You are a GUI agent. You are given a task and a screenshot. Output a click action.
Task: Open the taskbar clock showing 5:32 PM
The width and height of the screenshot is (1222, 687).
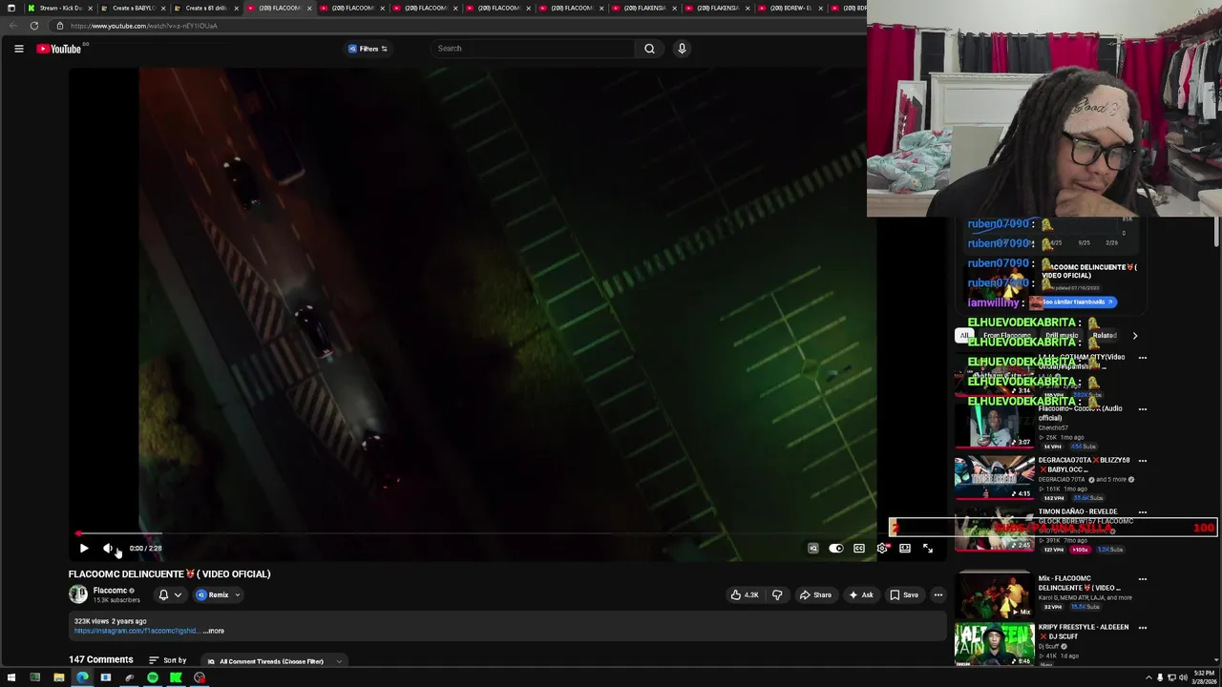pyautogui.click(x=1203, y=678)
